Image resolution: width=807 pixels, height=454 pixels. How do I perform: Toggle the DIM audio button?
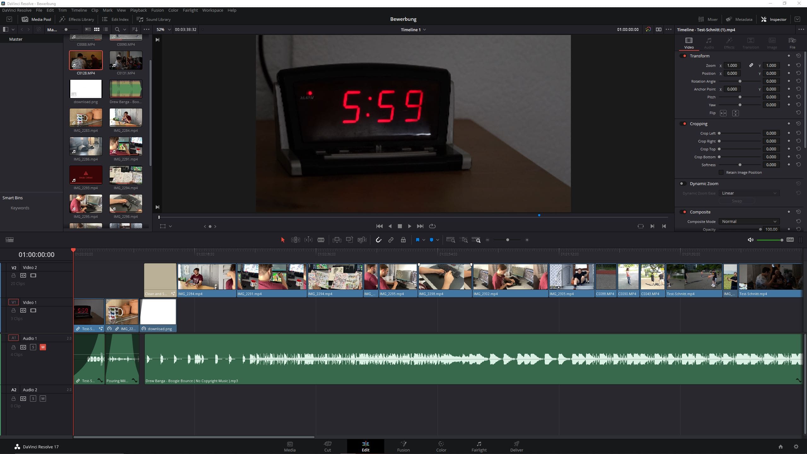click(x=790, y=240)
